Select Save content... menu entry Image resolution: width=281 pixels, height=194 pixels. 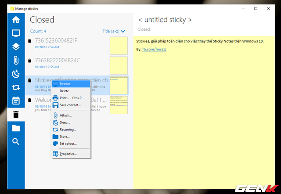[x=71, y=105]
